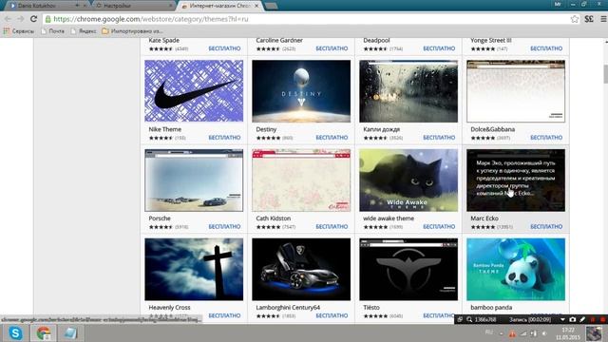Reload the page with the refresh icon
The height and width of the screenshot is (342, 608).
pyautogui.click(x=34, y=19)
